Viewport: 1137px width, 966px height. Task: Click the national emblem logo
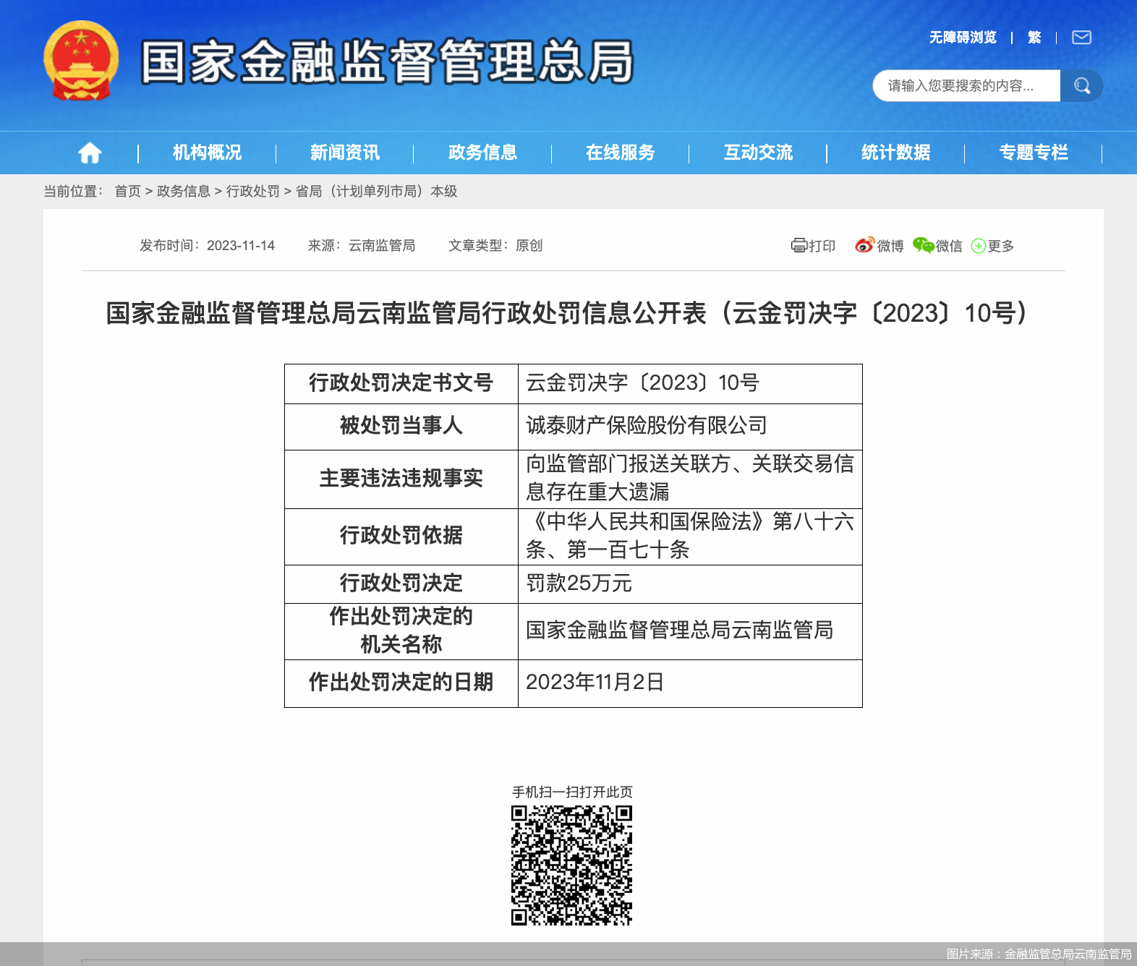pyautogui.click(x=81, y=61)
